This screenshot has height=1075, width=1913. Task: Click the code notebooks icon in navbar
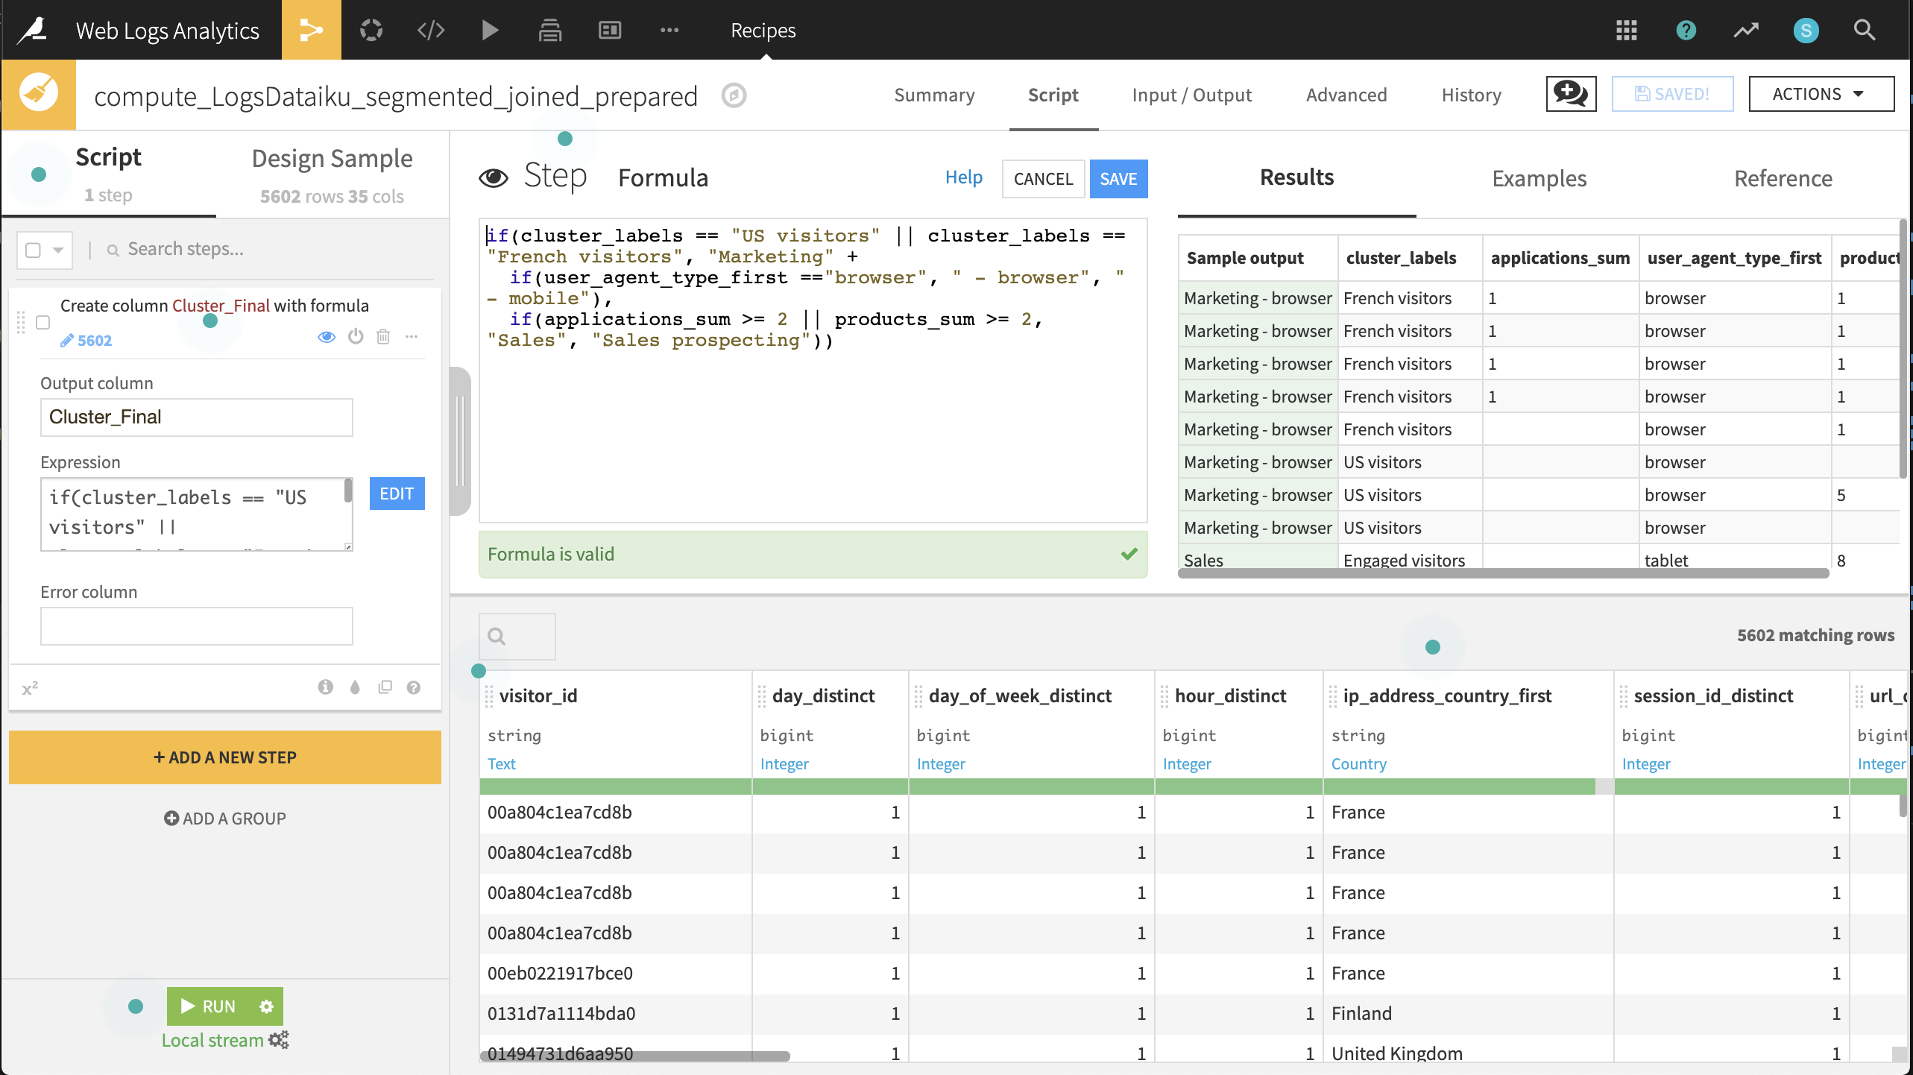[431, 30]
